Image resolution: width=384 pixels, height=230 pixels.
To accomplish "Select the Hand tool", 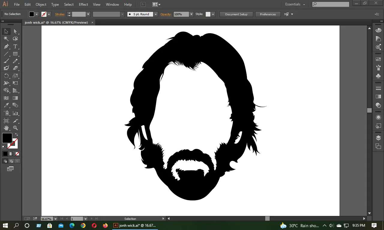I will pos(6,128).
